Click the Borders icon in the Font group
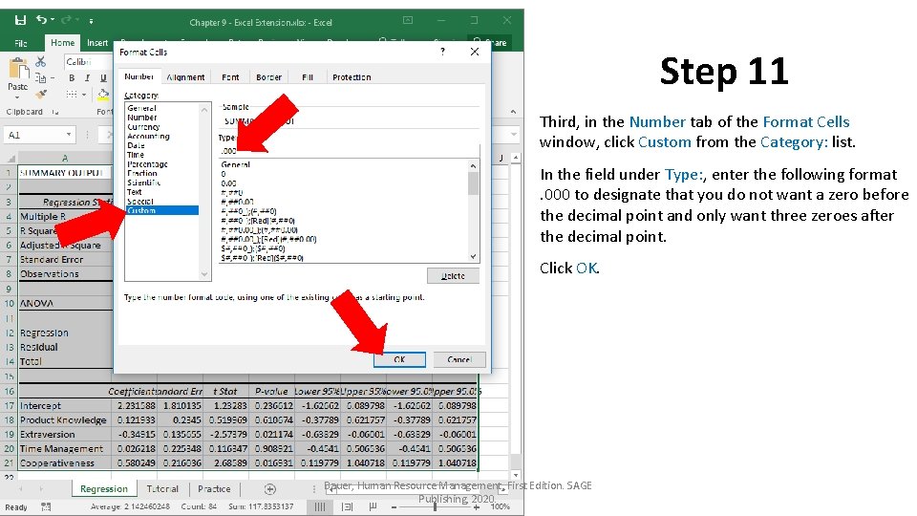 (x=72, y=94)
